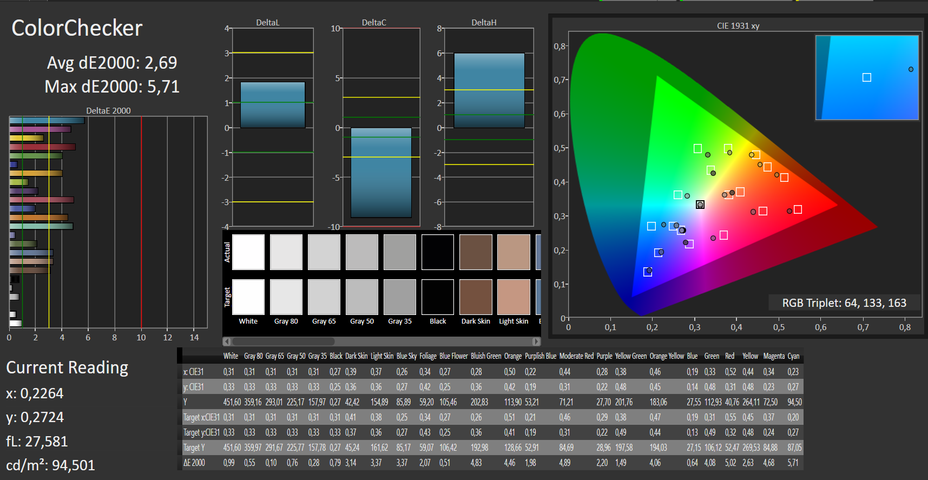This screenshot has width=928, height=480.
Task: Click the Target Y row label in table
Action: click(x=194, y=448)
